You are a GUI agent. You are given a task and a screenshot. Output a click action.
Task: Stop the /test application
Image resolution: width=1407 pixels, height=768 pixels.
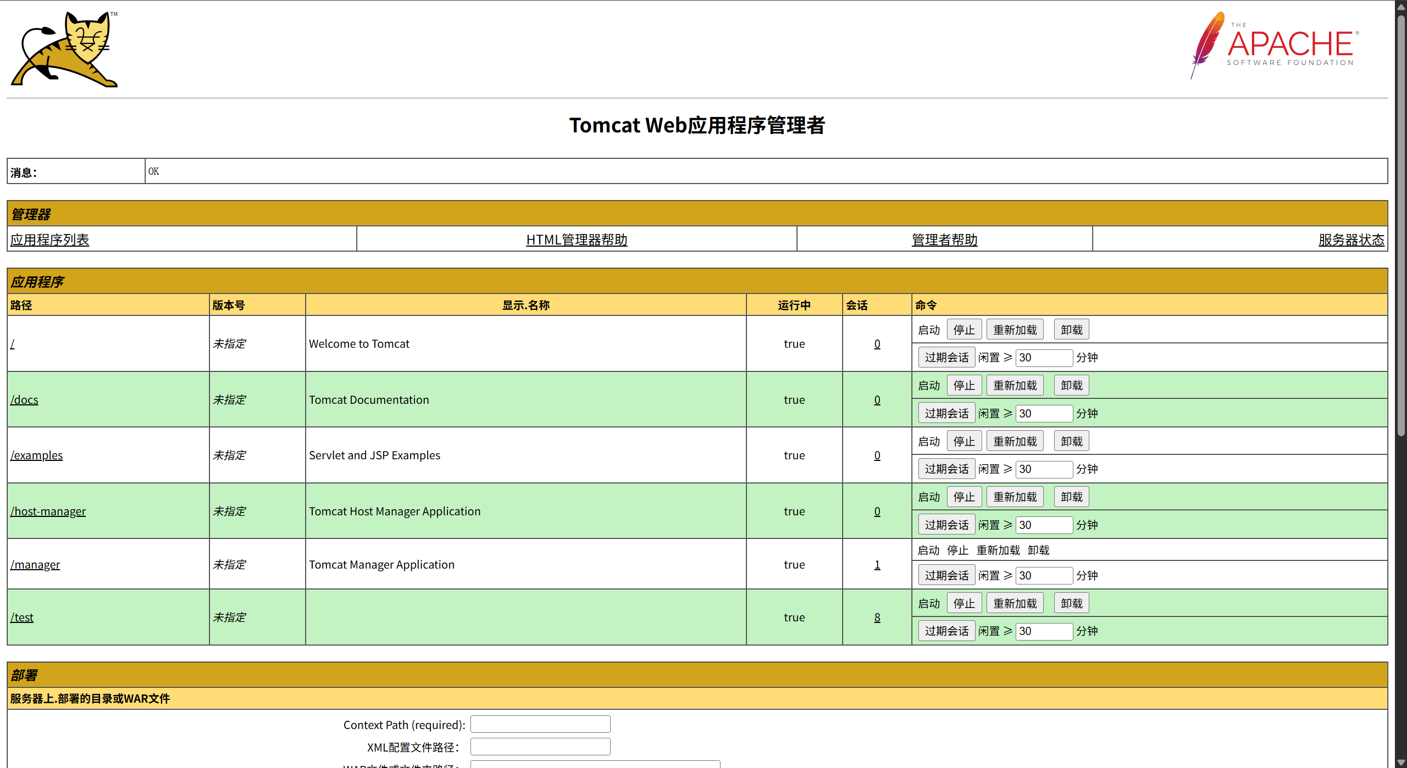click(x=964, y=603)
